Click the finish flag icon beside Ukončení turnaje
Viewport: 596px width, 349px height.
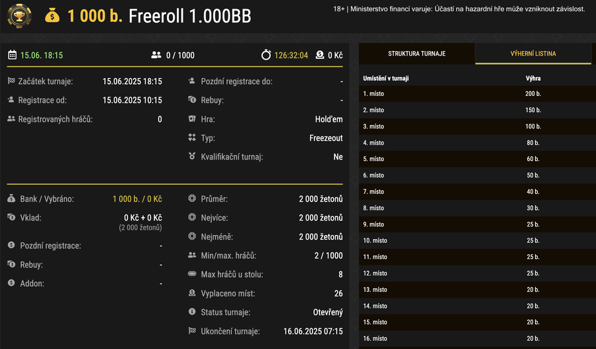(x=192, y=330)
